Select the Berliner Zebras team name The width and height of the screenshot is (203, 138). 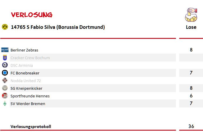pyautogui.click(x=24, y=50)
